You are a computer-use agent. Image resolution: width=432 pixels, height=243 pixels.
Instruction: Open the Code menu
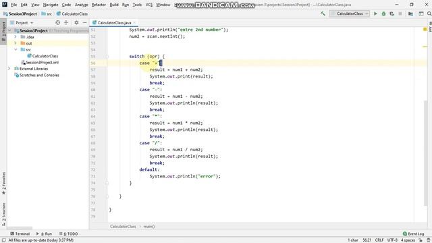[x=66, y=5]
